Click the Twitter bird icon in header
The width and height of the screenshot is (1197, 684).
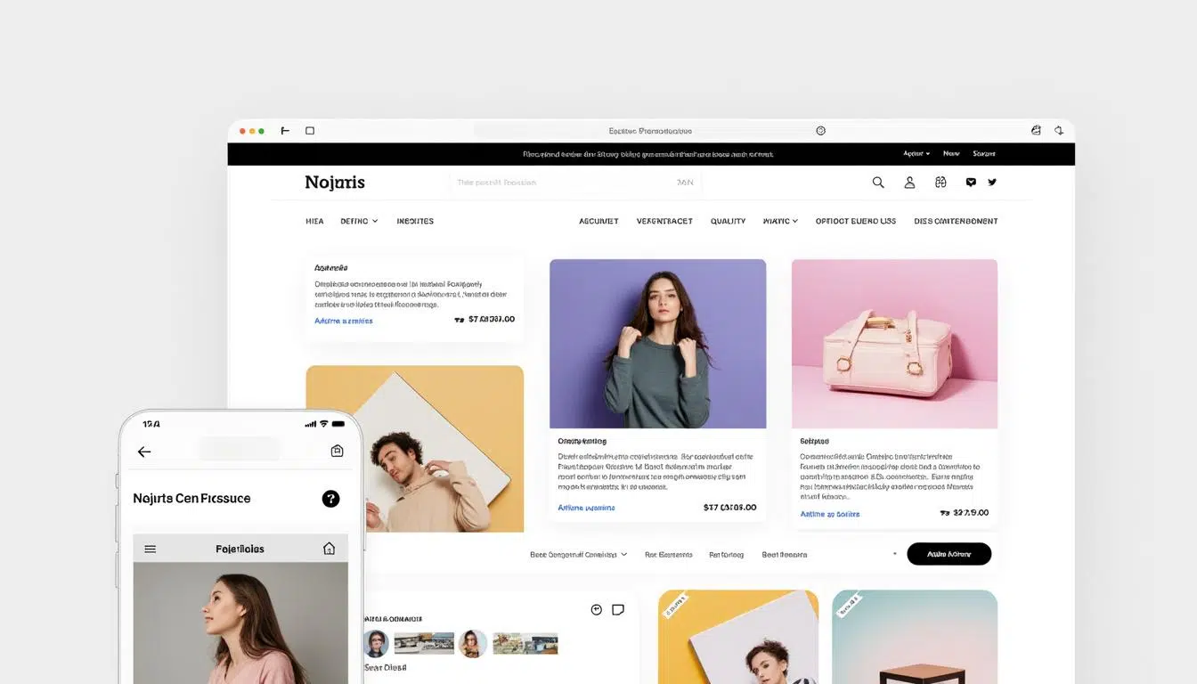tap(992, 182)
